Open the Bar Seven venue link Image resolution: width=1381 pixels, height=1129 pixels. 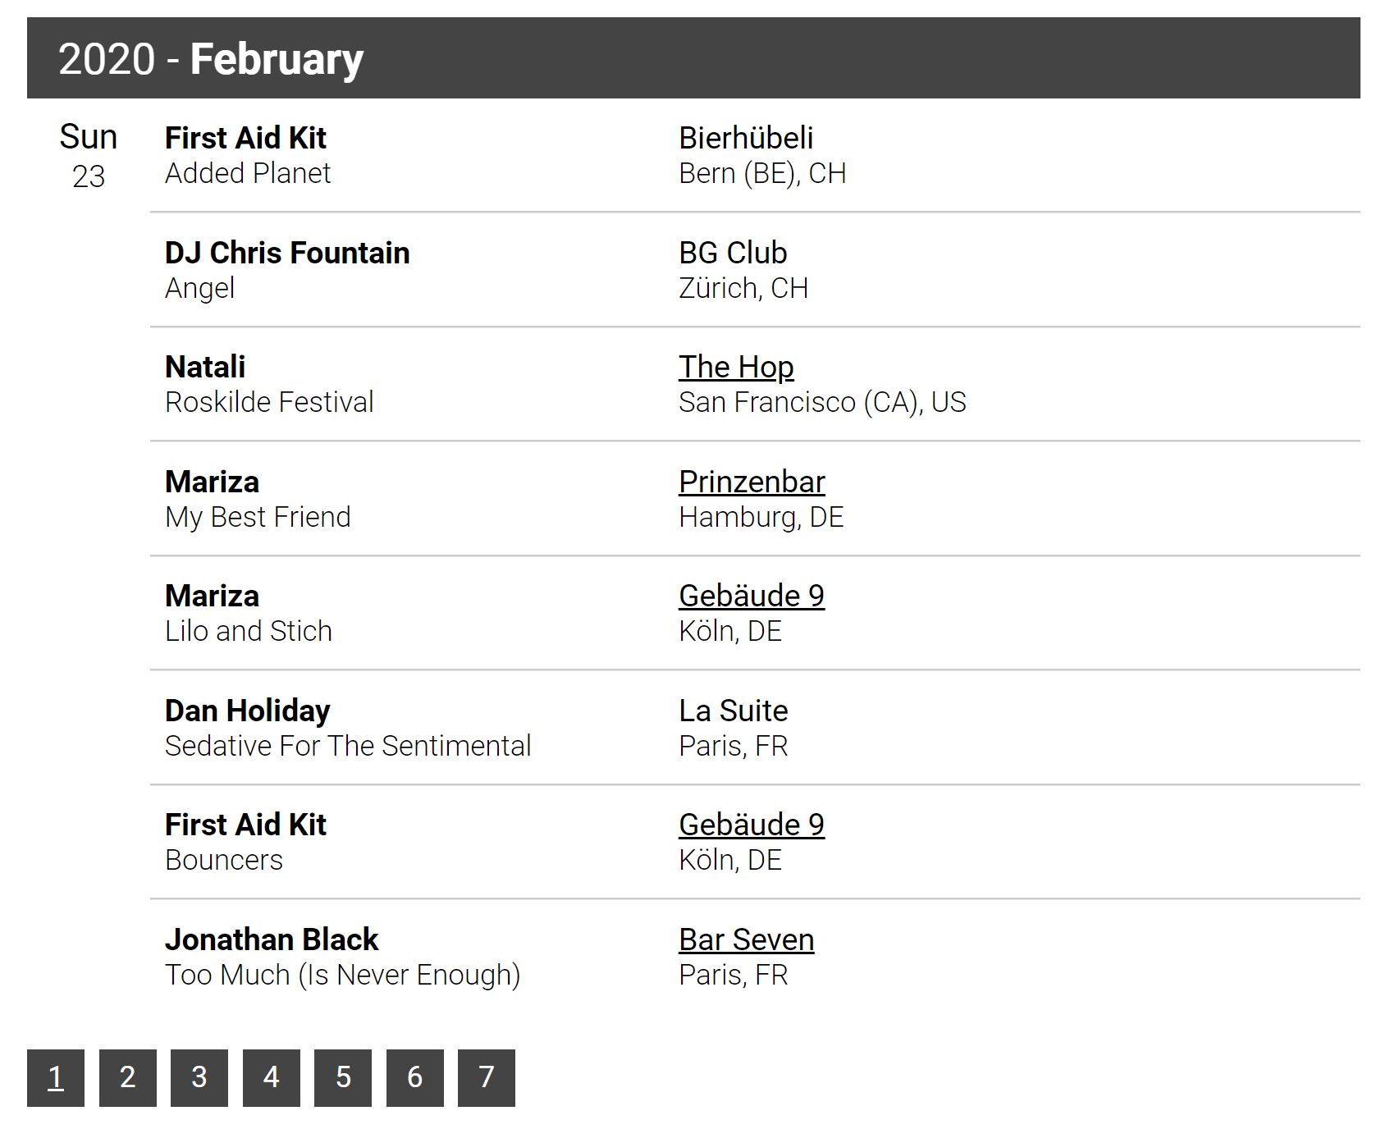pyautogui.click(x=747, y=939)
